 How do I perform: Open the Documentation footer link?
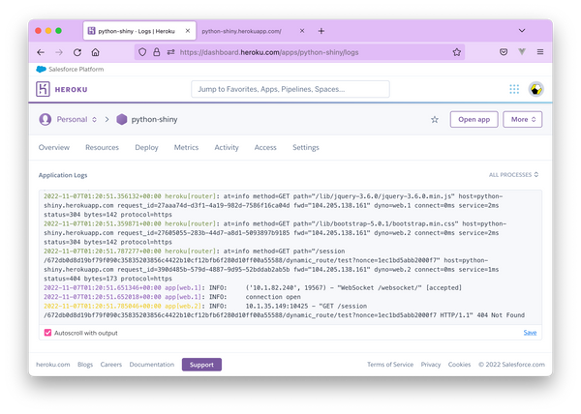pyautogui.click(x=152, y=365)
